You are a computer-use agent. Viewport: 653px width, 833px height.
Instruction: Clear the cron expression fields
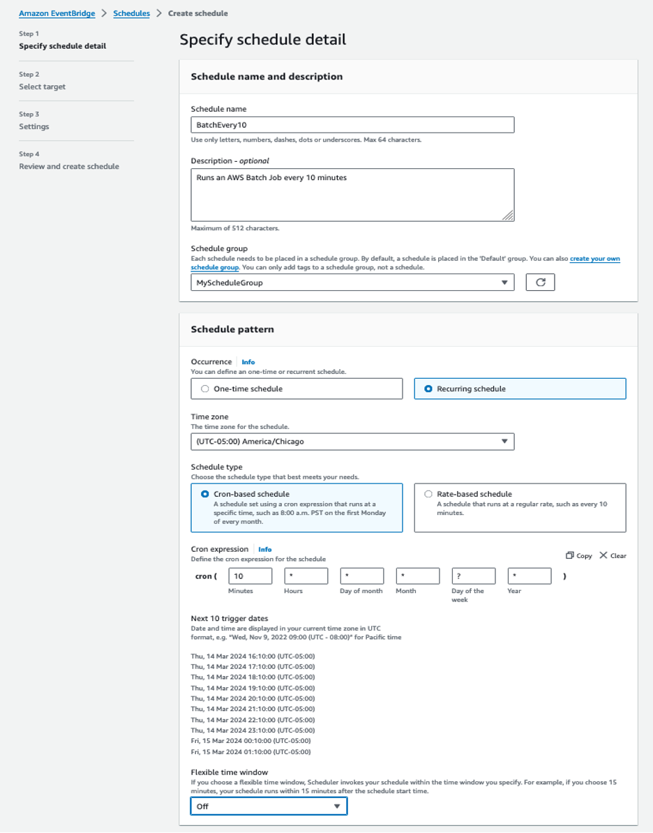613,555
